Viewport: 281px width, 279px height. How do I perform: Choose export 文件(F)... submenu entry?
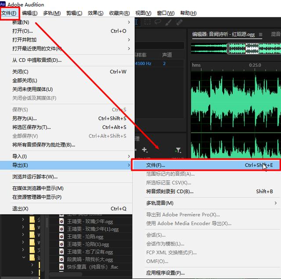tap(206, 165)
